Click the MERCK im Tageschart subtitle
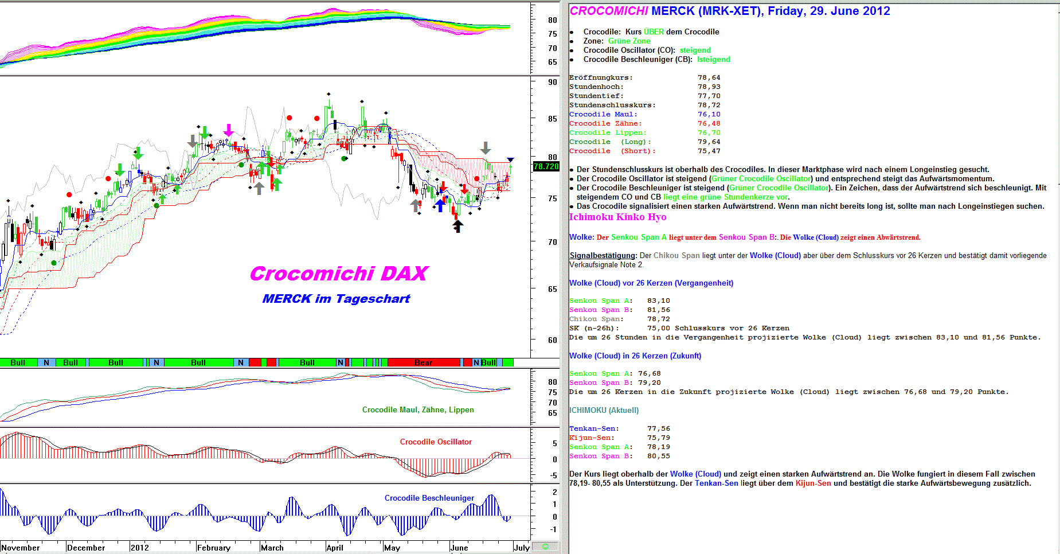Viewport: 1060px width, 554px height. pos(336,299)
